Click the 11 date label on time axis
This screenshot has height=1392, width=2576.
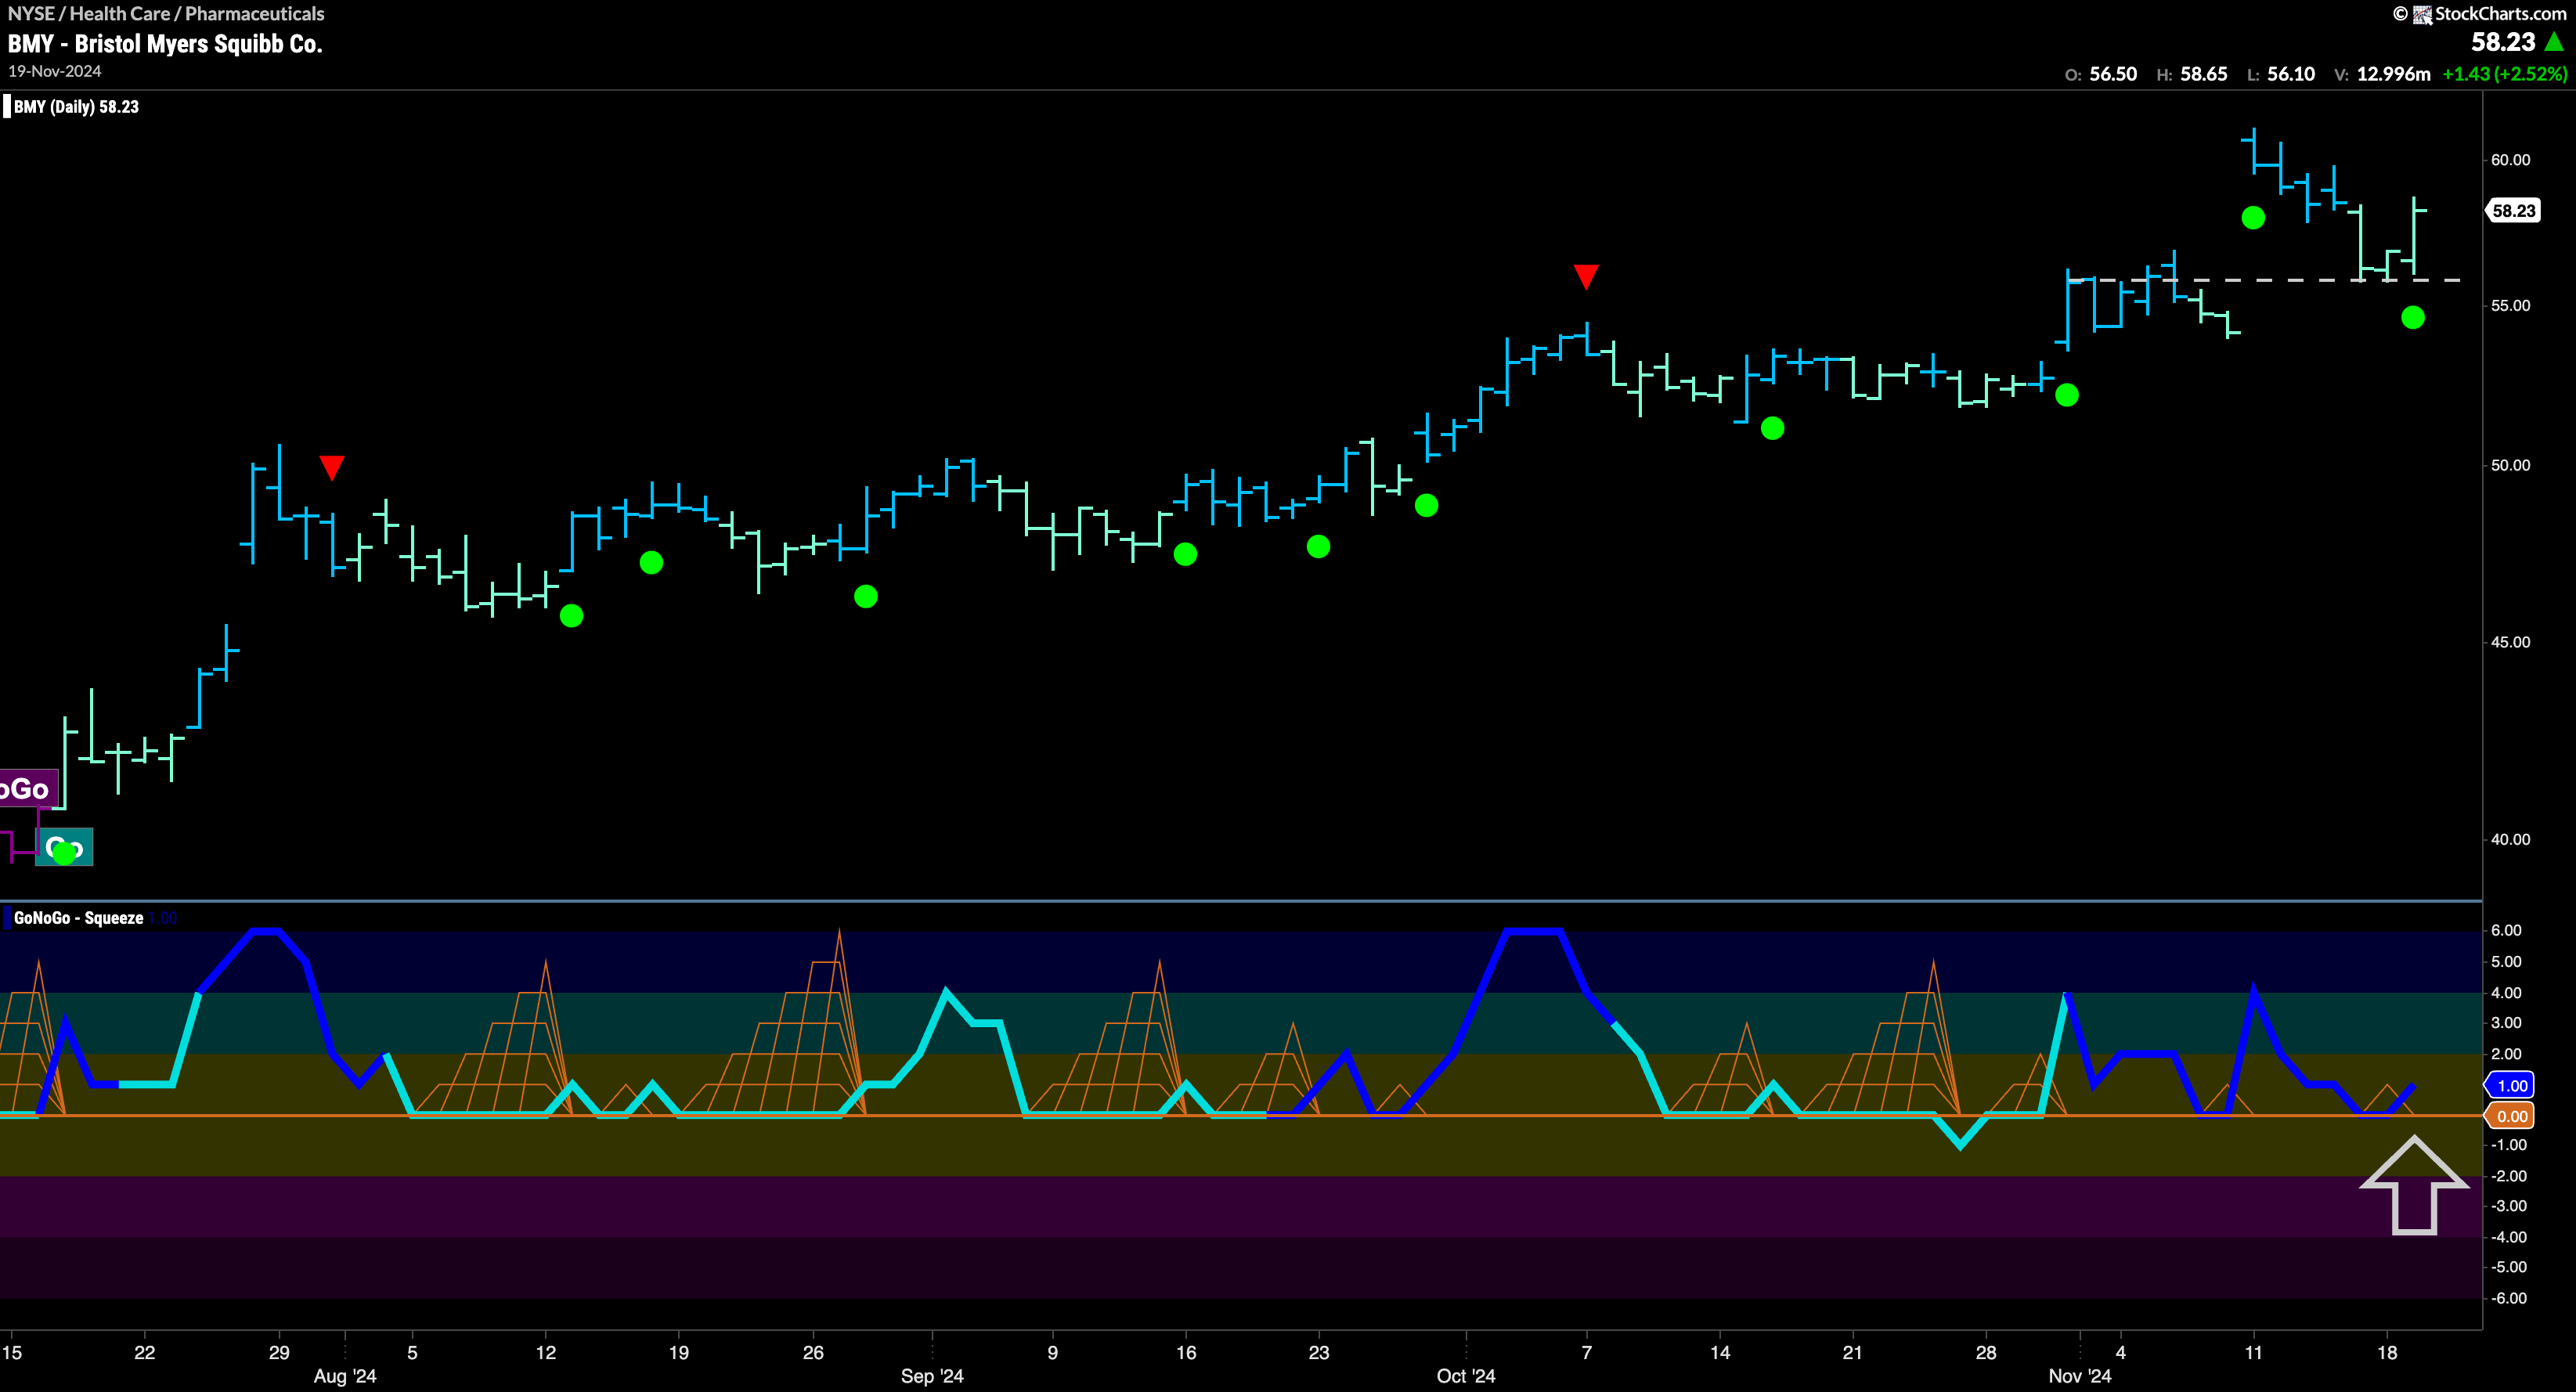[2253, 1352]
